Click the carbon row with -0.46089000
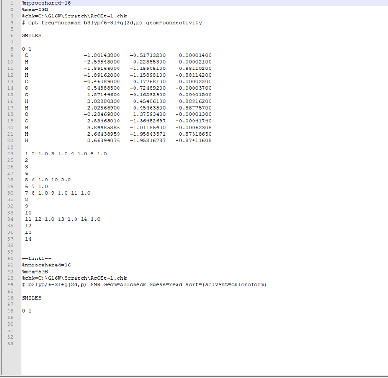This screenshot has height=378, width=388. pos(118,81)
